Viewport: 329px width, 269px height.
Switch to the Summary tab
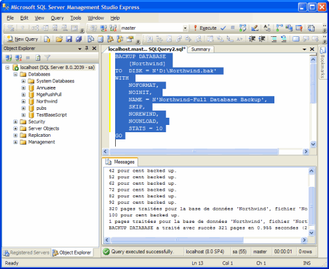point(201,49)
